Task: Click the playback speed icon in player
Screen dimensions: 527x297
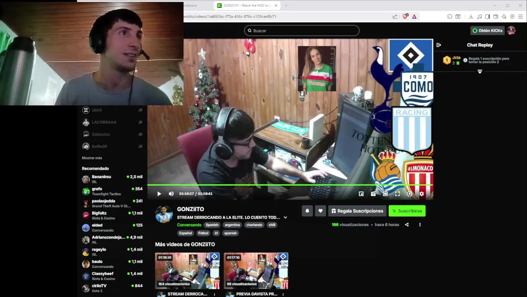Action: (x=409, y=194)
